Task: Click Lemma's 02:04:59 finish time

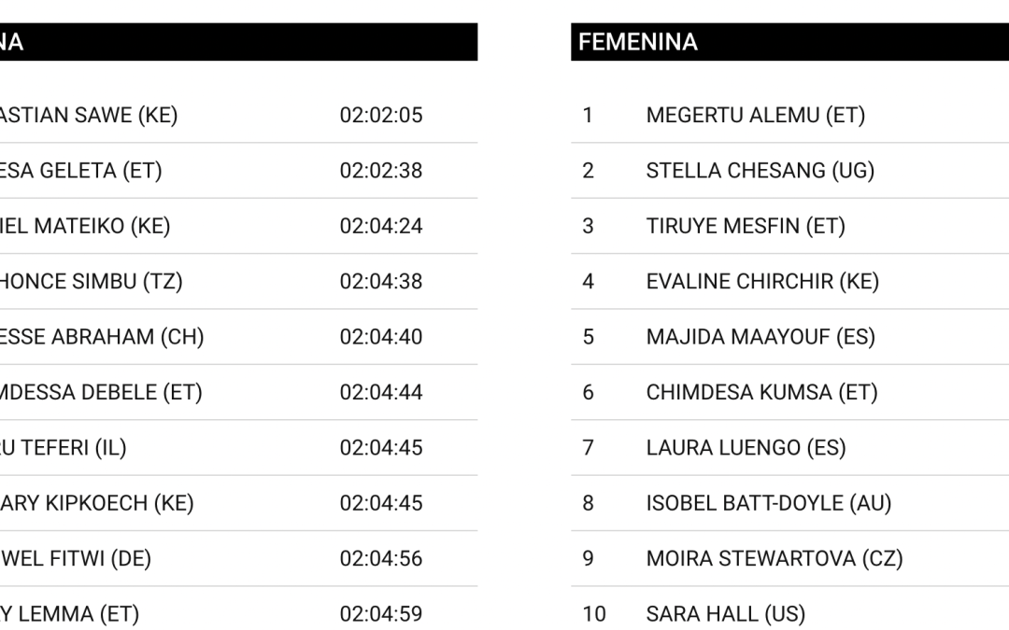Action: coord(381,614)
